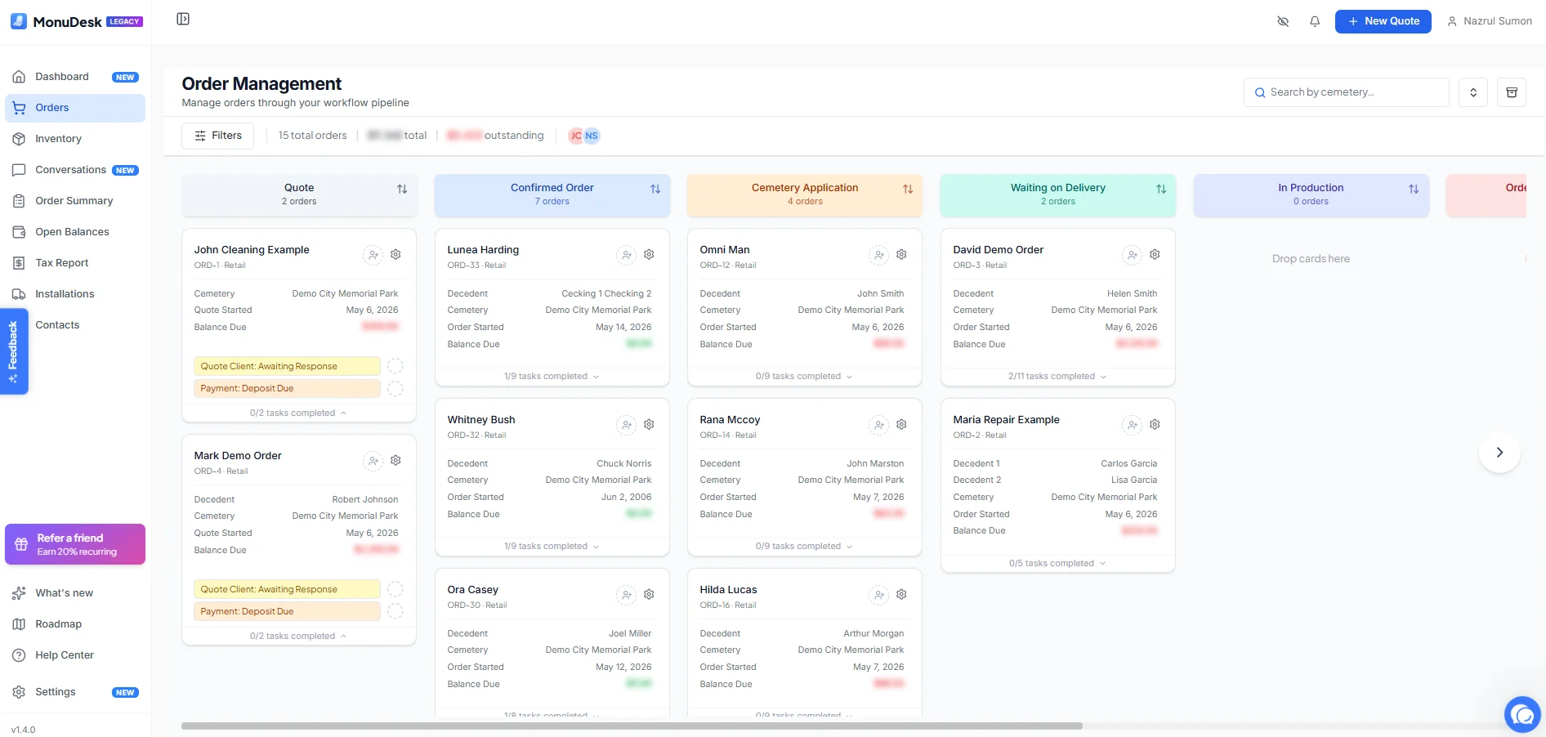Screen dimensions: 1546x737
Task: Assign user on Lunea Harding card
Action: [x=627, y=255]
